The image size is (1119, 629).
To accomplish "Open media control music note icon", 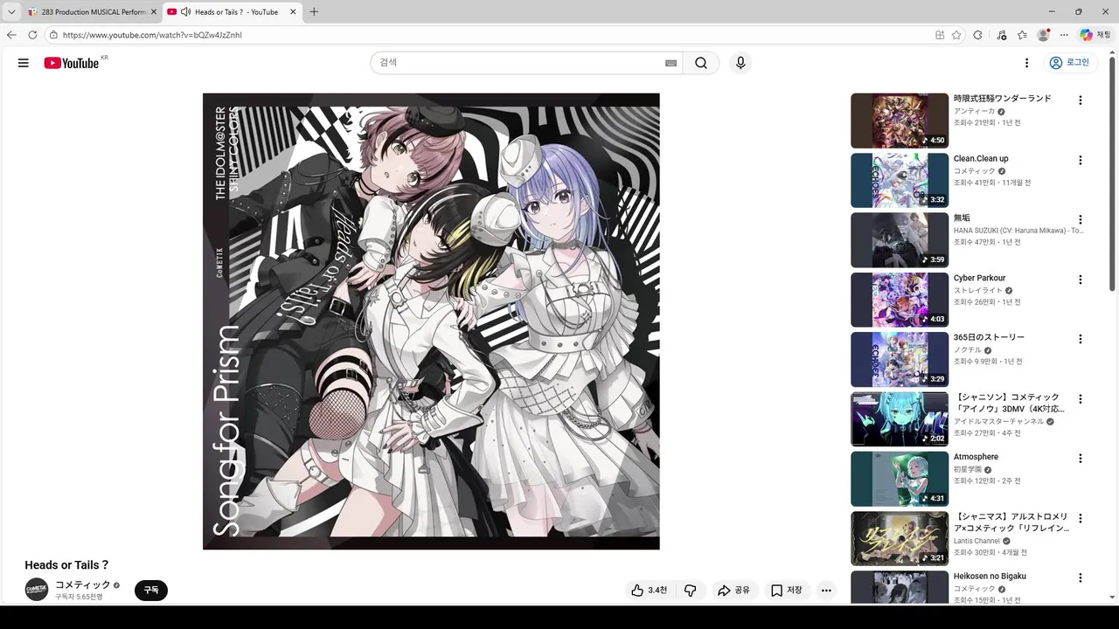I will [x=1001, y=35].
